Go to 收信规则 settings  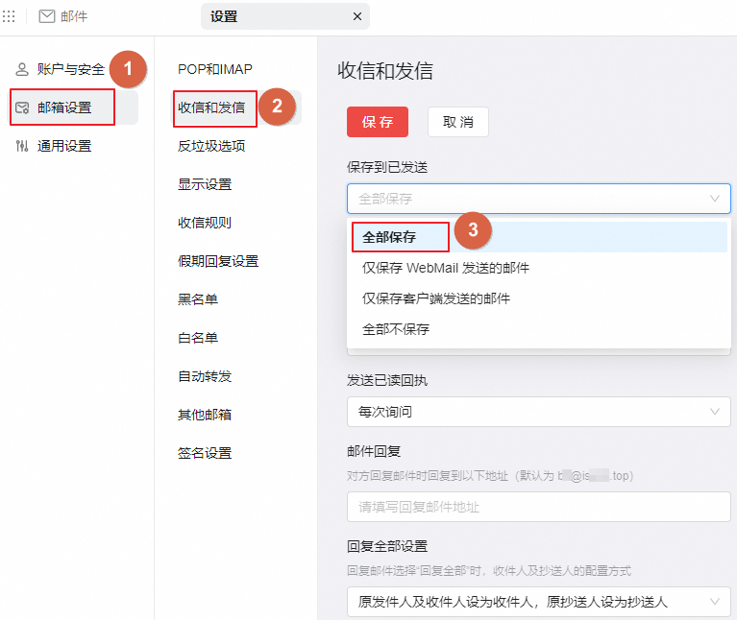(204, 223)
